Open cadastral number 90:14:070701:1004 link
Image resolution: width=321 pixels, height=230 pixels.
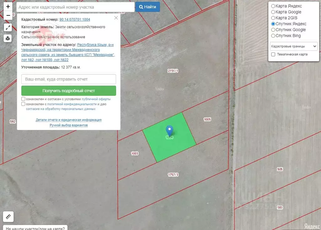point(75,19)
